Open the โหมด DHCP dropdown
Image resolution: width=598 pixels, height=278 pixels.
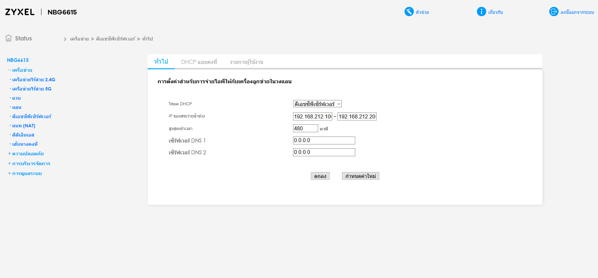(x=317, y=104)
